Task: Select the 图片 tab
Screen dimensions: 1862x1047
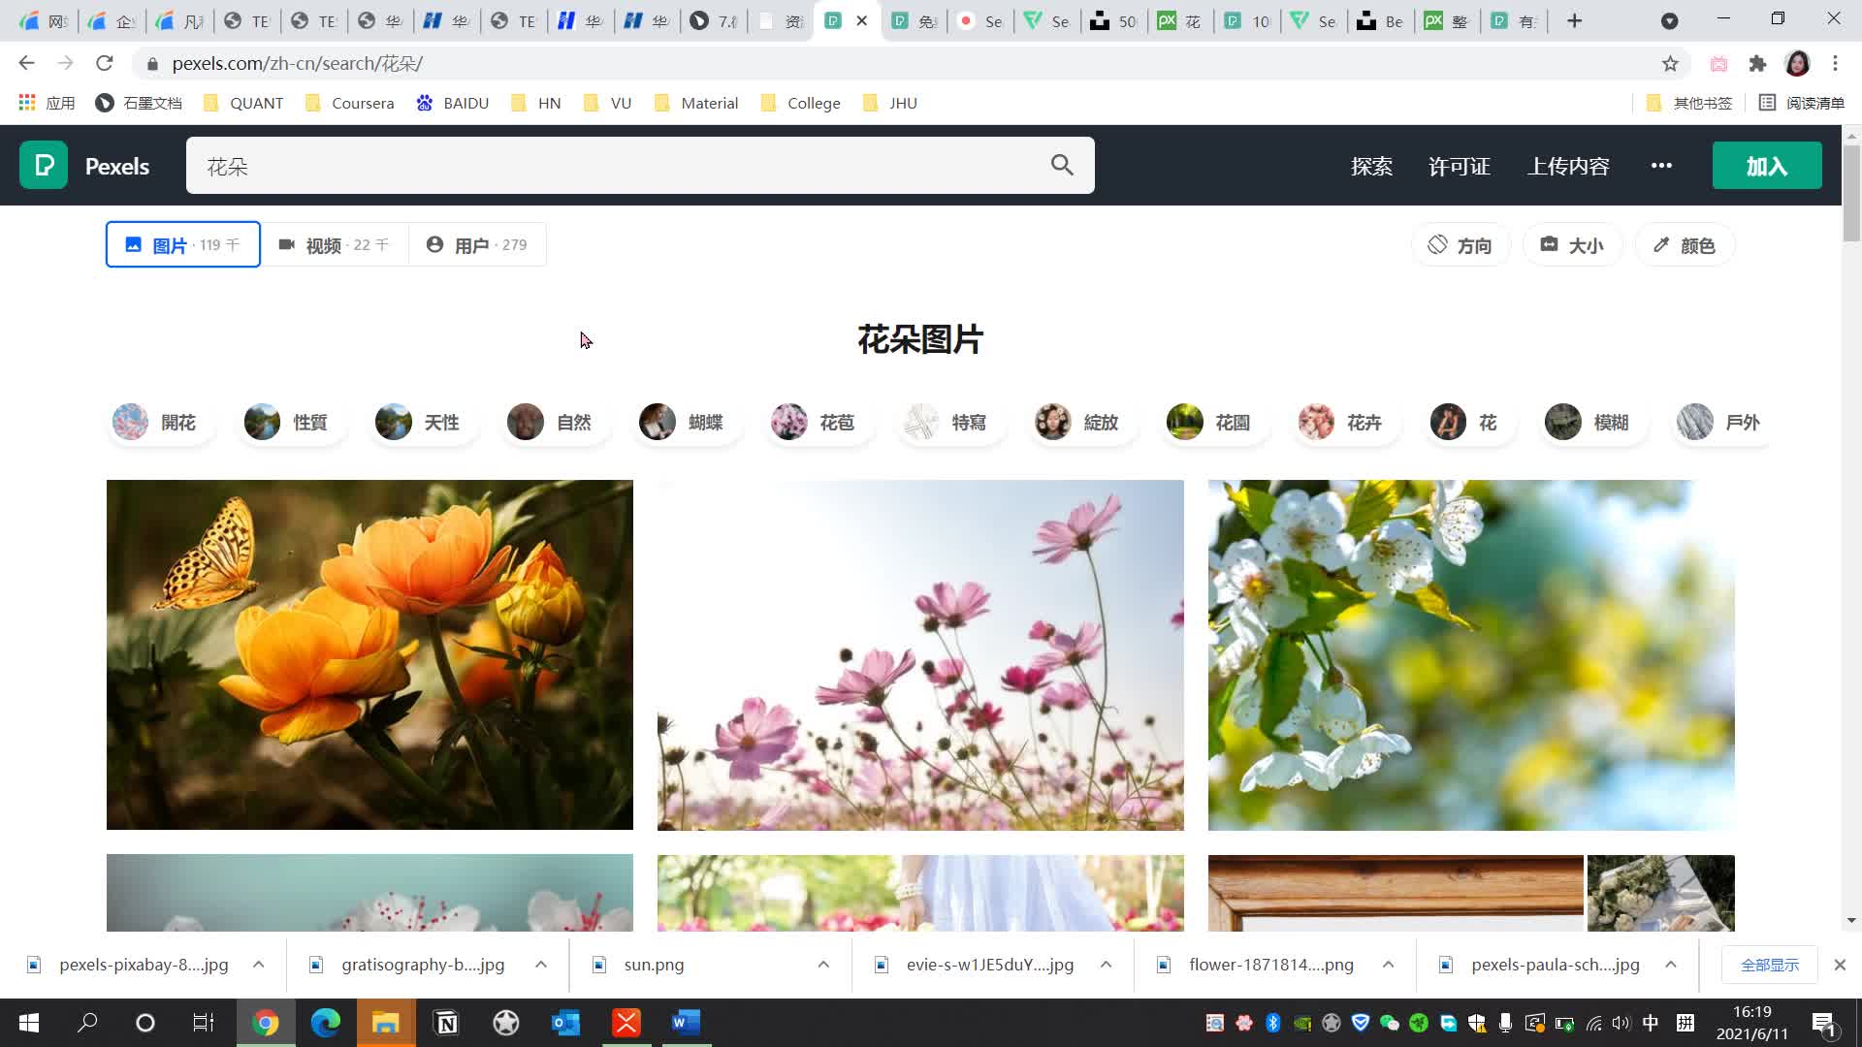Action: pyautogui.click(x=182, y=244)
